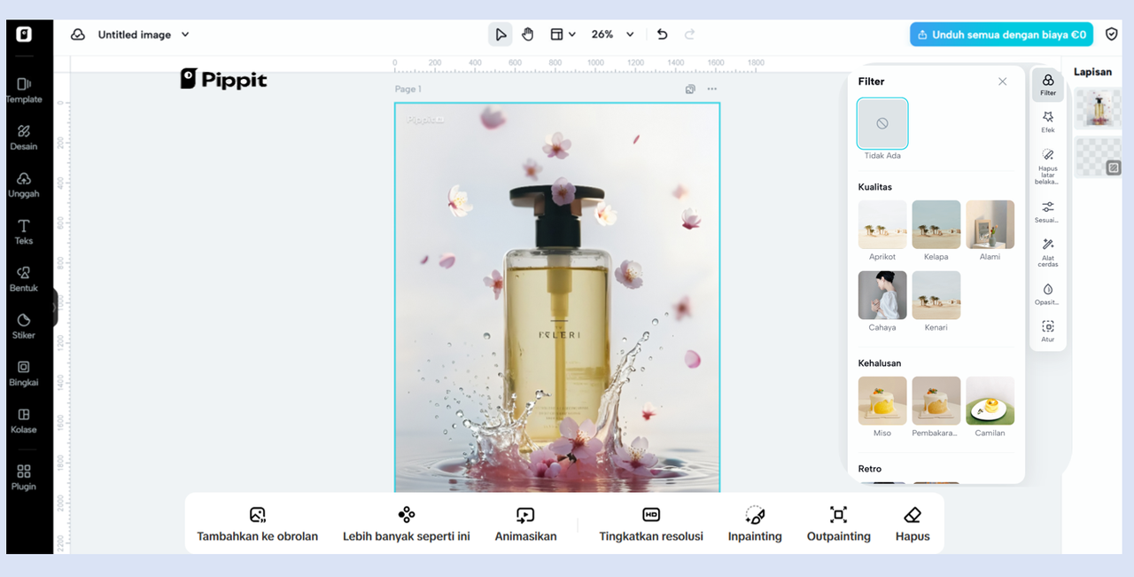The height and width of the screenshot is (577, 1134).
Task: Open the Opasitas control
Action: (x=1048, y=294)
